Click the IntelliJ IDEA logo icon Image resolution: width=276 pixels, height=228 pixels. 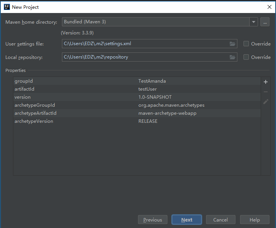point(7,7)
